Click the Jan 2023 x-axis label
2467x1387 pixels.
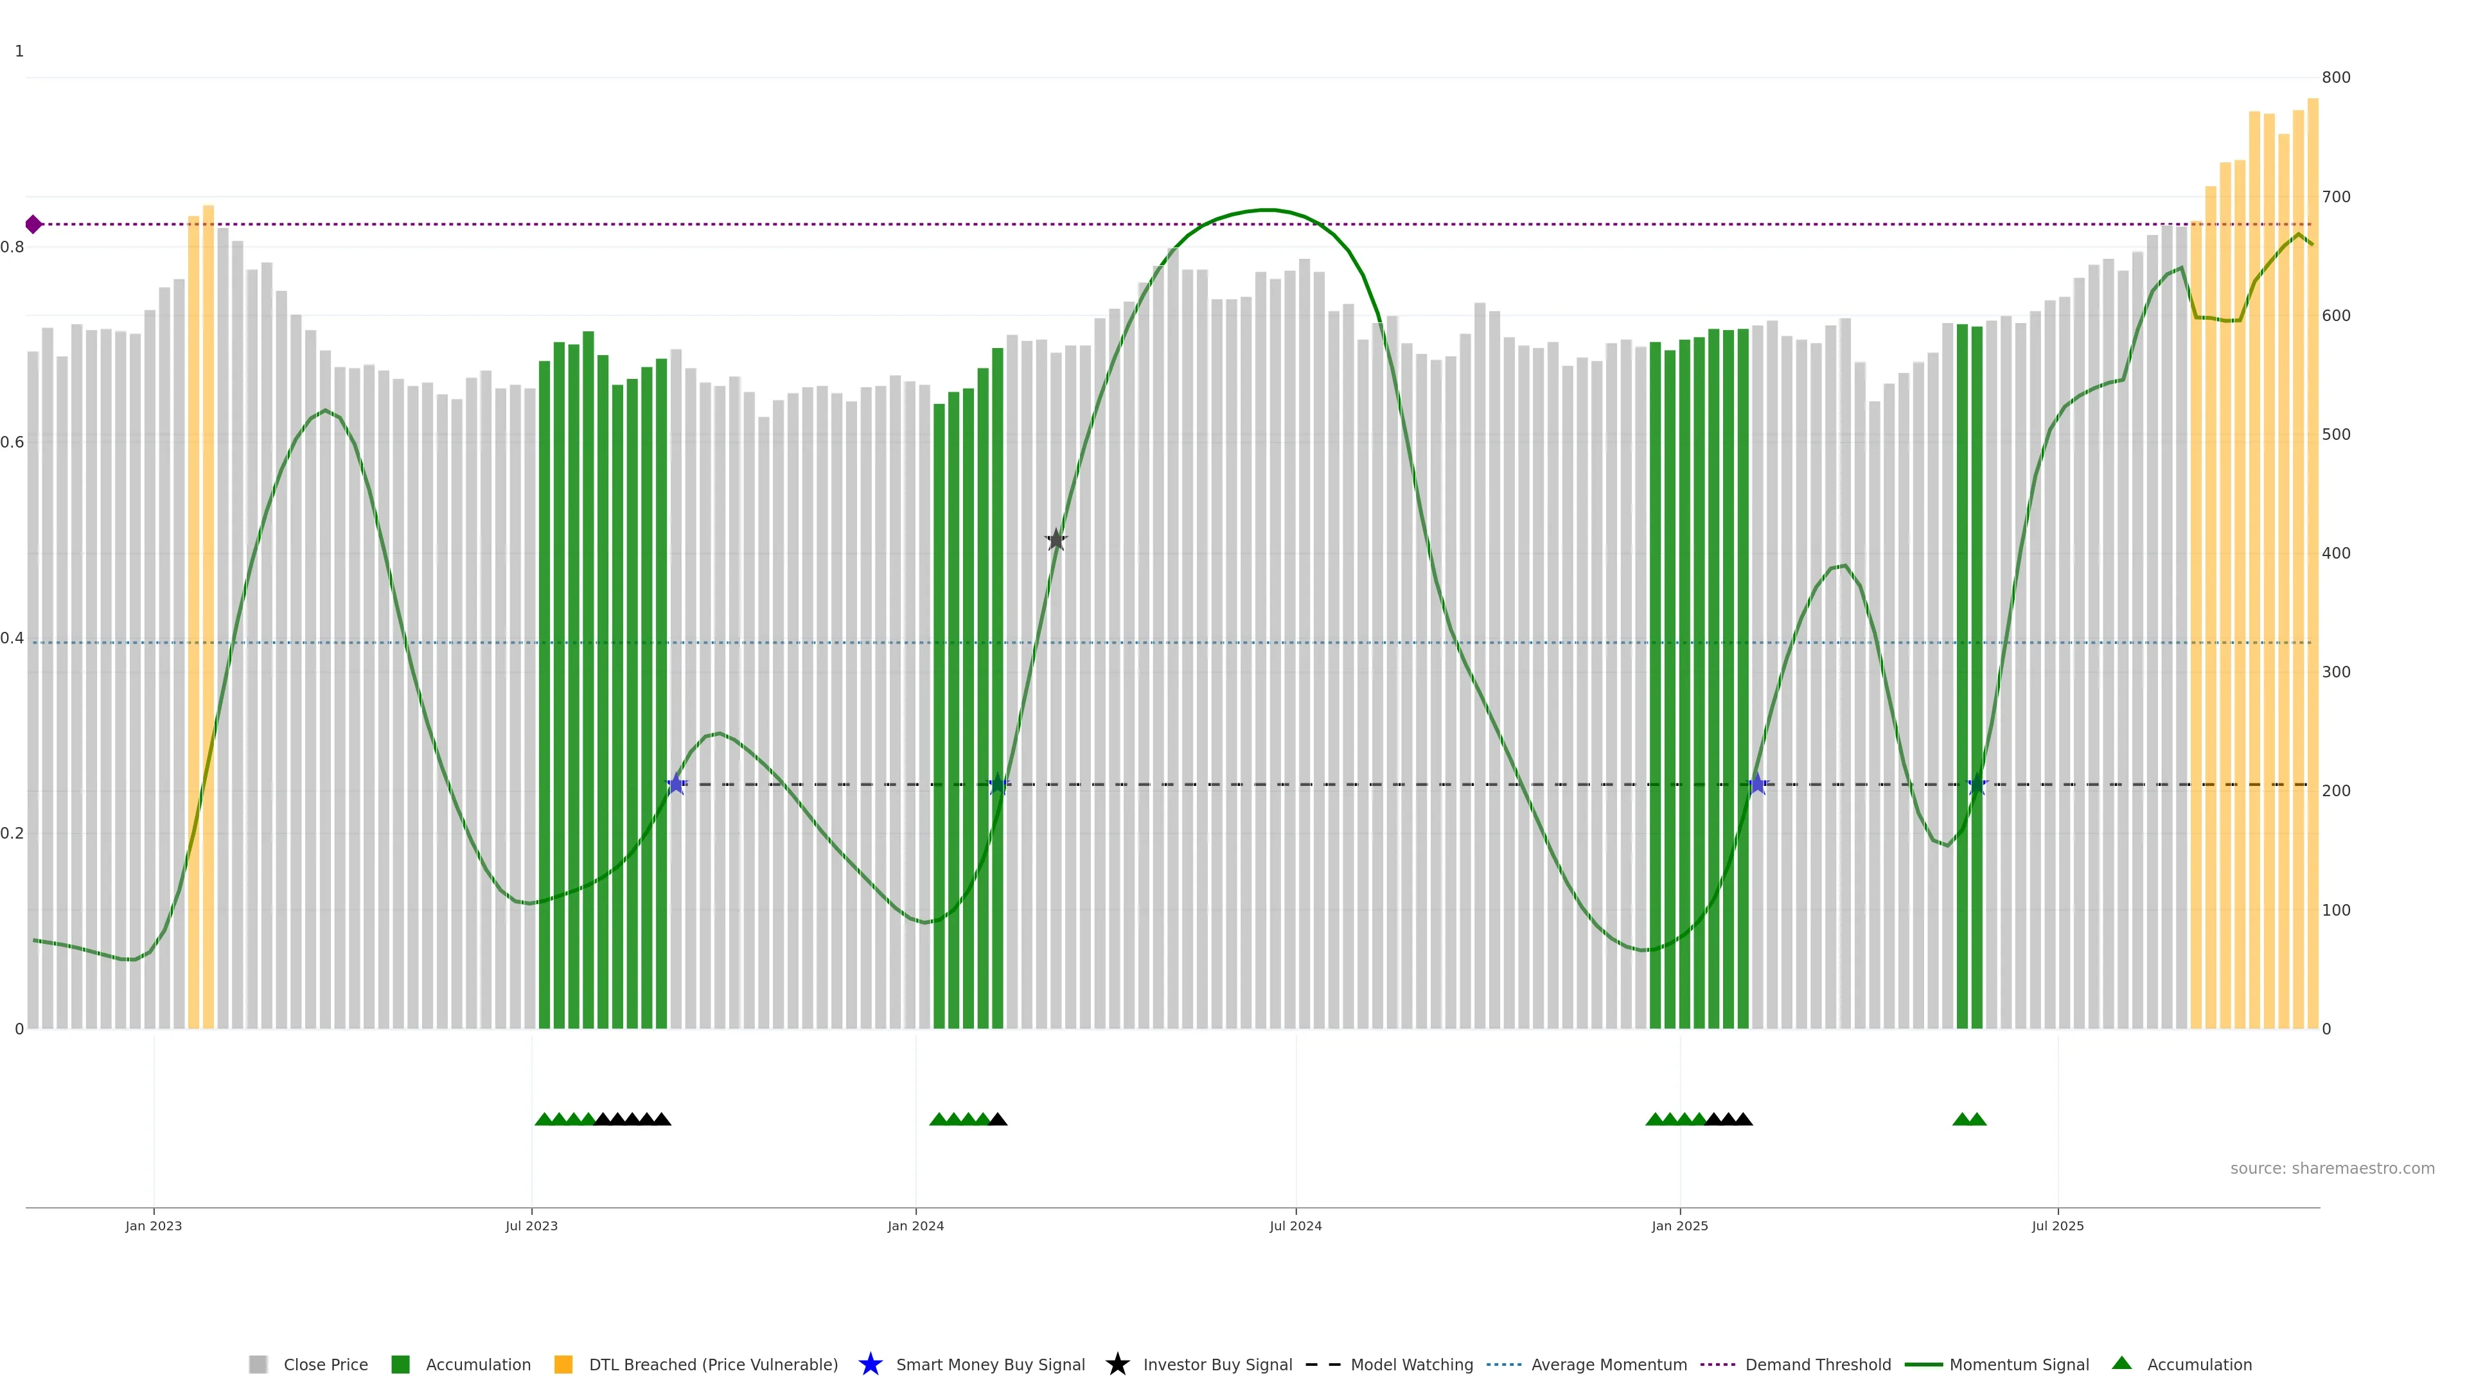(x=154, y=1225)
